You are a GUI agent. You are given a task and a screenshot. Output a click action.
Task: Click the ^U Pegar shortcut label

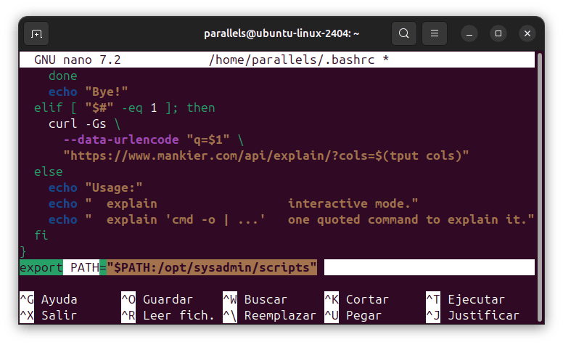[x=353, y=315]
